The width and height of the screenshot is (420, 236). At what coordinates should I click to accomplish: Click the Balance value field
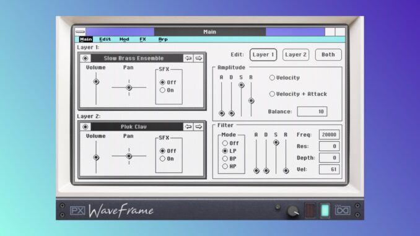[x=312, y=111]
